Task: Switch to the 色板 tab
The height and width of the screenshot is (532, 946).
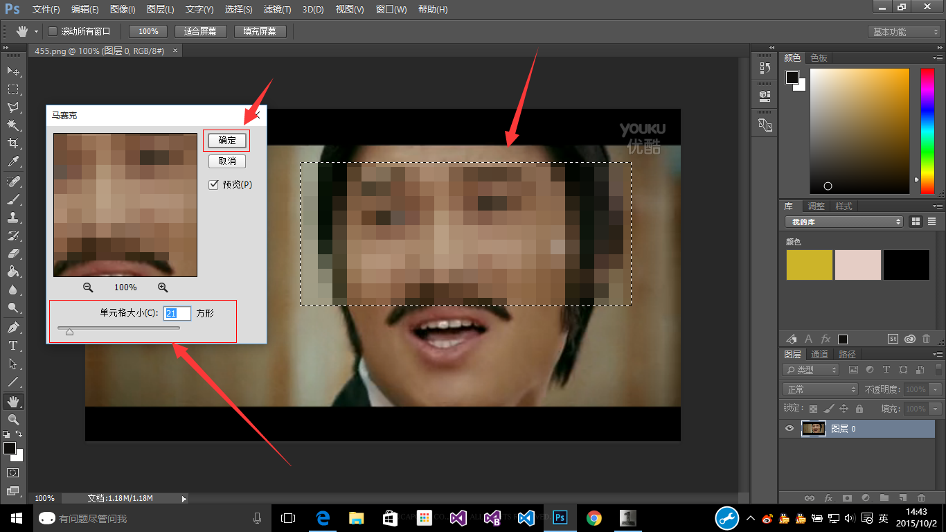Action: point(819,57)
